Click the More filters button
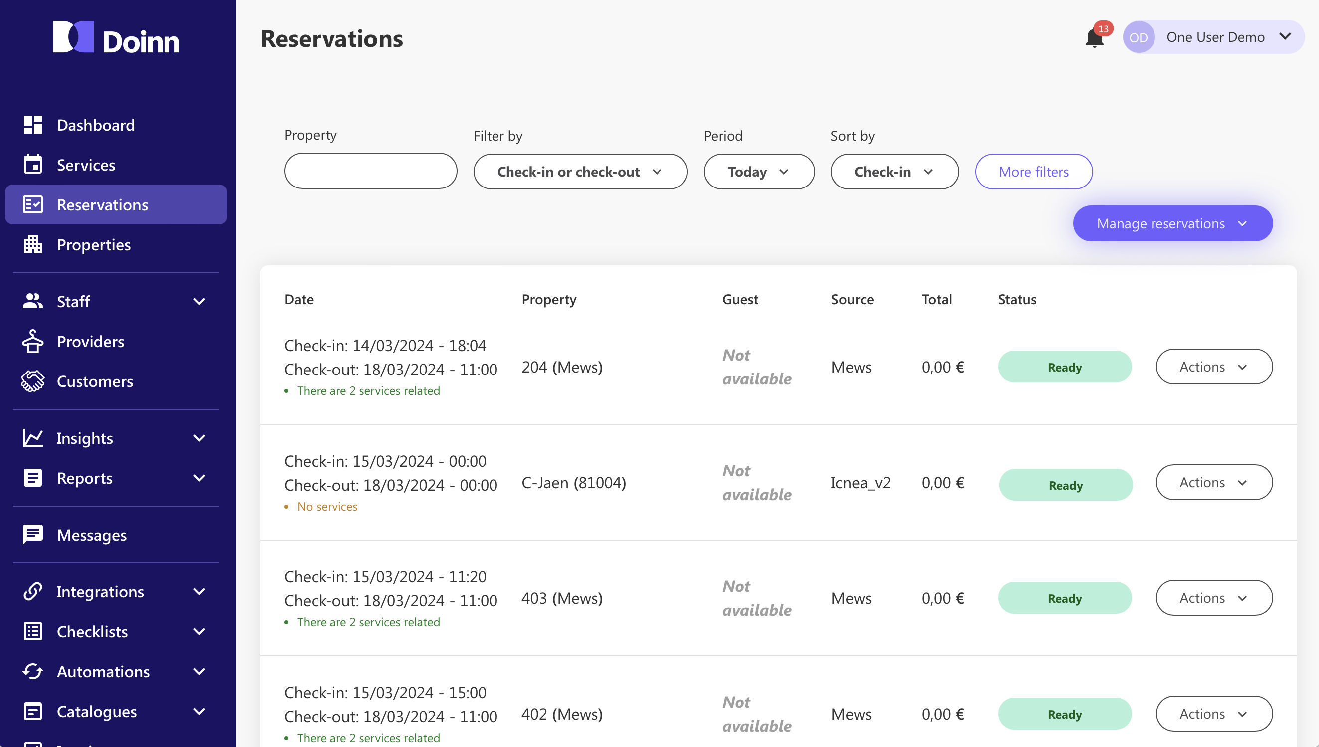 pos(1033,172)
